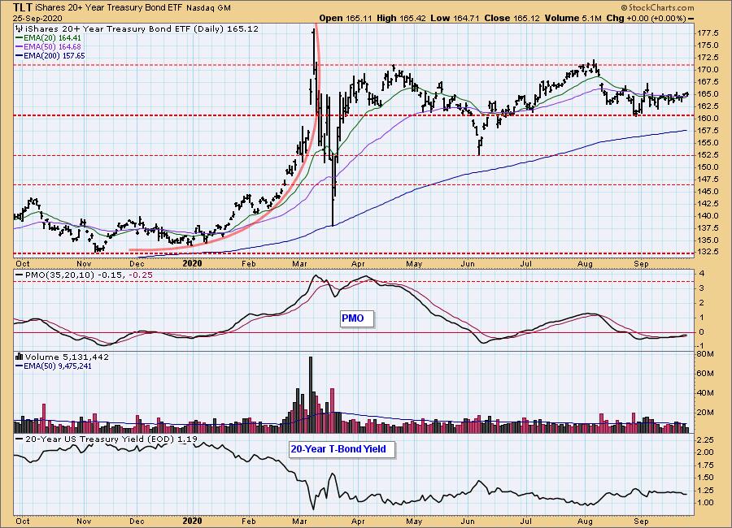The width and height of the screenshot is (732, 528).
Task: Click the bold 2020 label under the yield panel
Action: coord(192,521)
